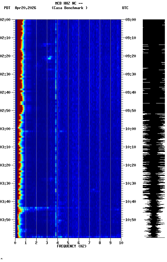
Task: Click the UTC time label 09:00
Action: (x=131, y=20)
